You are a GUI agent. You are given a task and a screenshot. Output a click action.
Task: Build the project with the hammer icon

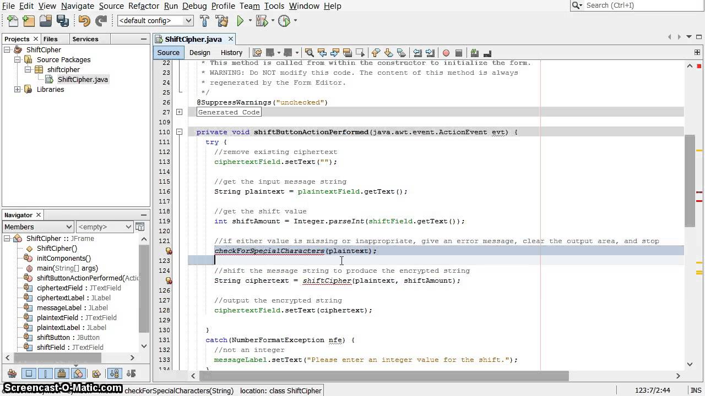(205, 21)
